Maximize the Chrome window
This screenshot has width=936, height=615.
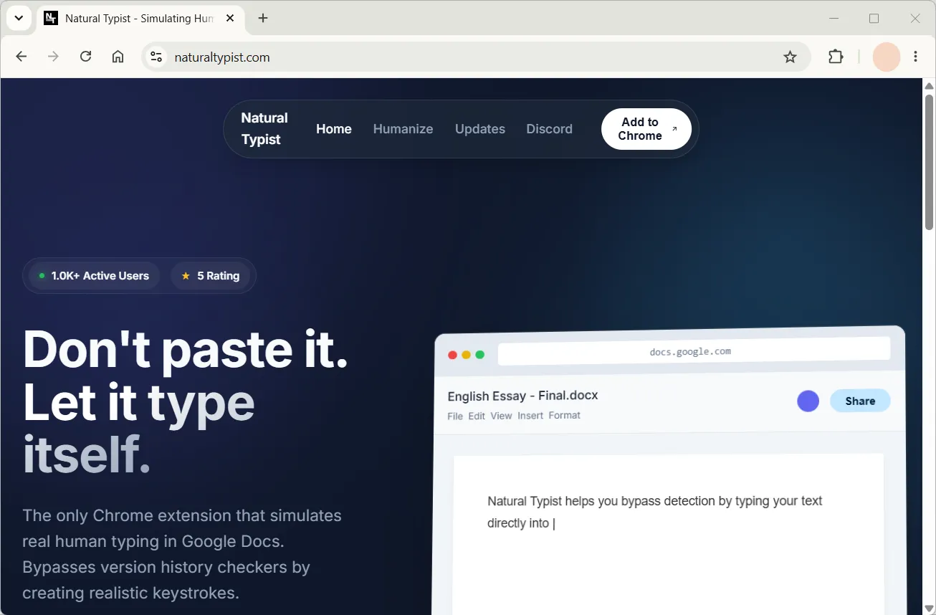(874, 19)
